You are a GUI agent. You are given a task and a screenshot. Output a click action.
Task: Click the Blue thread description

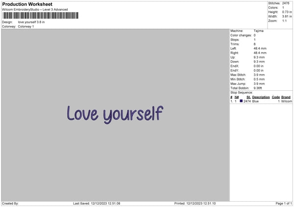coord(255,101)
